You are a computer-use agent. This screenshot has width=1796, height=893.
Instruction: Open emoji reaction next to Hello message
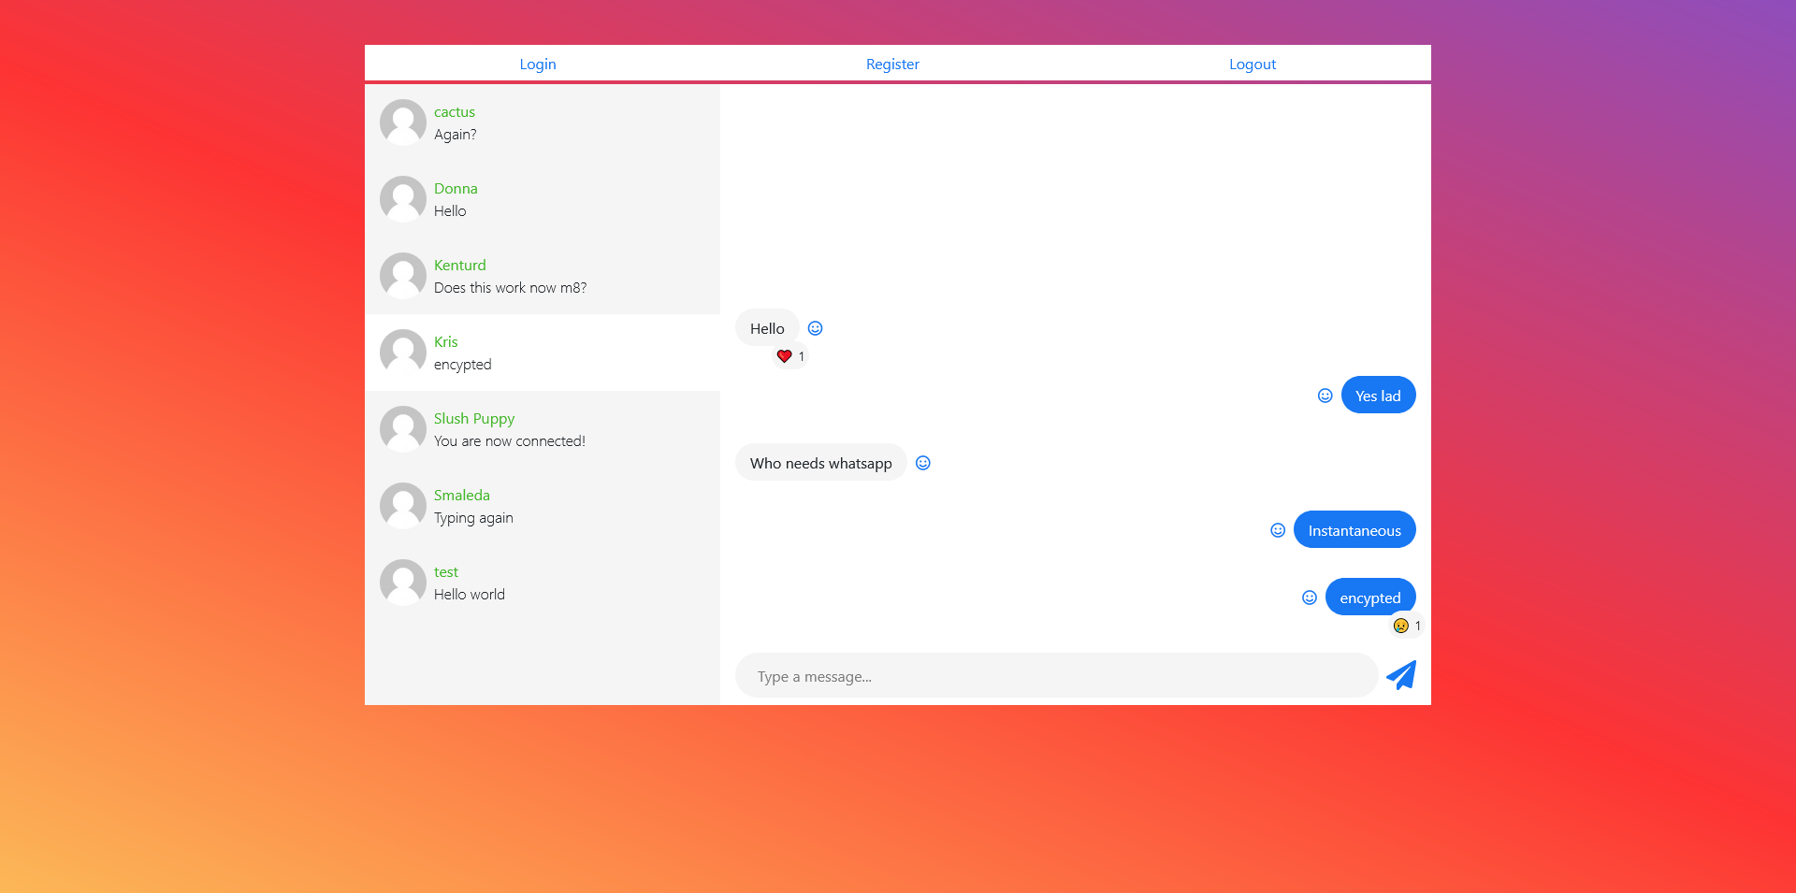tap(815, 328)
